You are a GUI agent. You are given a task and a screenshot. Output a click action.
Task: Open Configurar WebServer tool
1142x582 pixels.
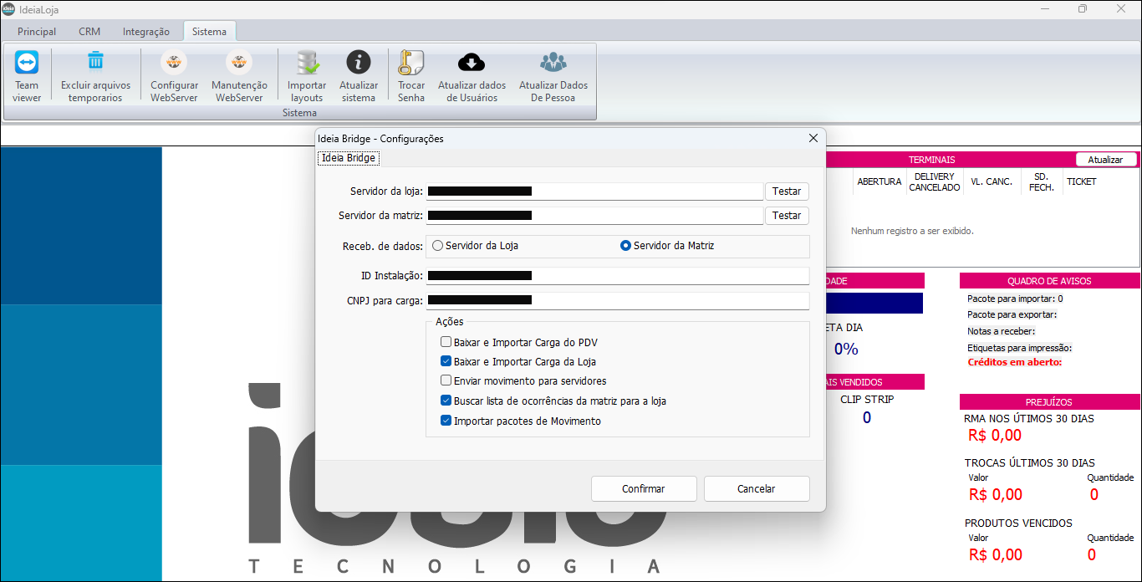pos(174,63)
